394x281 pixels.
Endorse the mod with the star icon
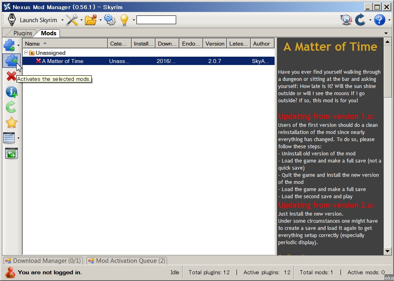coord(11,123)
